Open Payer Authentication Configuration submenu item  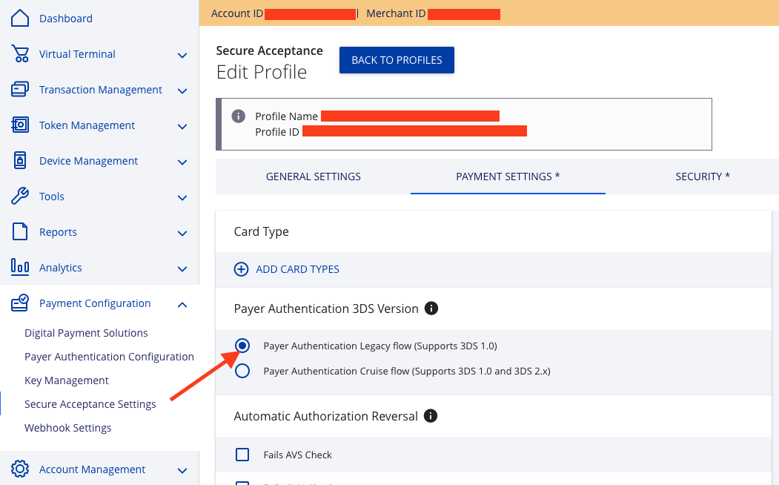pos(109,357)
